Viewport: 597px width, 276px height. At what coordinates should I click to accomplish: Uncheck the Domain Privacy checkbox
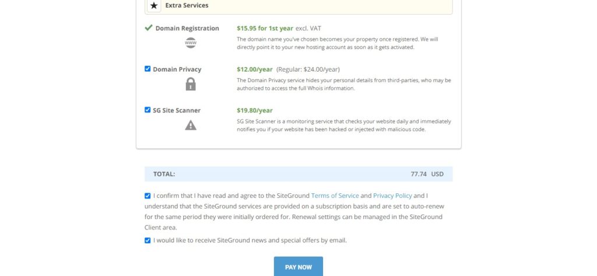(x=148, y=69)
